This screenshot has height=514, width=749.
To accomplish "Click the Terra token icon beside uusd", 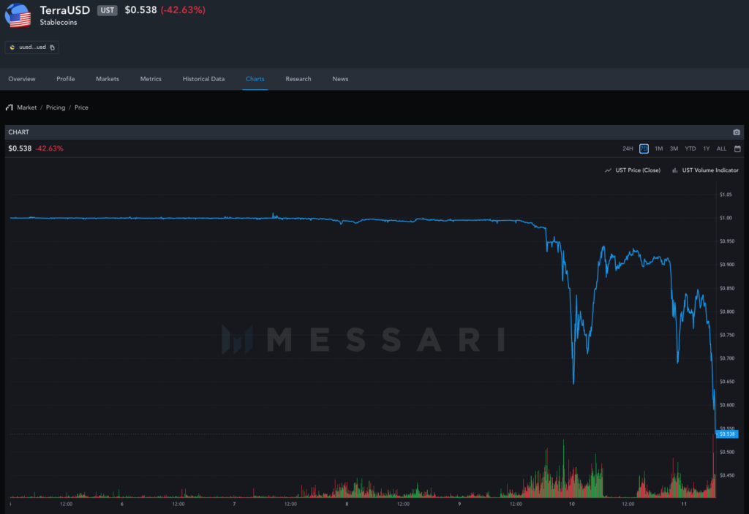I will (x=12, y=48).
